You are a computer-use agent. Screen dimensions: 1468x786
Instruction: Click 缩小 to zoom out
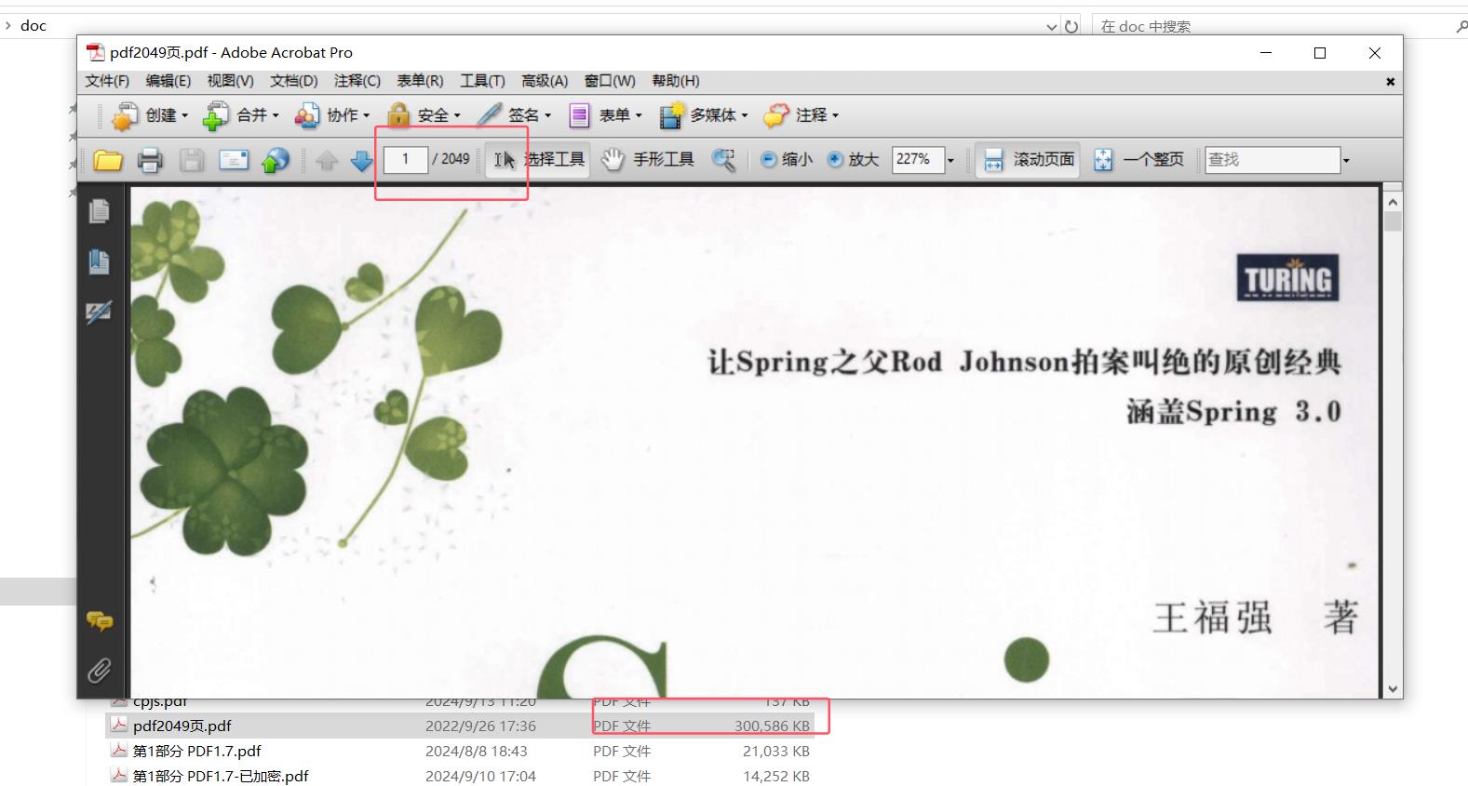tap(787, 159)
